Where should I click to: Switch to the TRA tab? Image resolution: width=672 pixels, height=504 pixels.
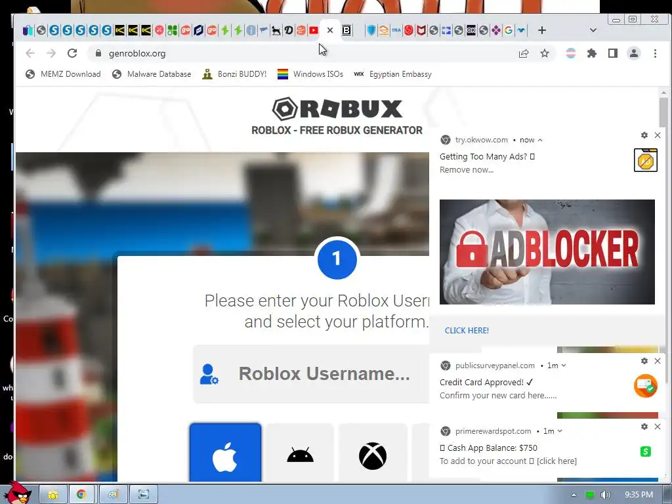[x=396, y=30]
